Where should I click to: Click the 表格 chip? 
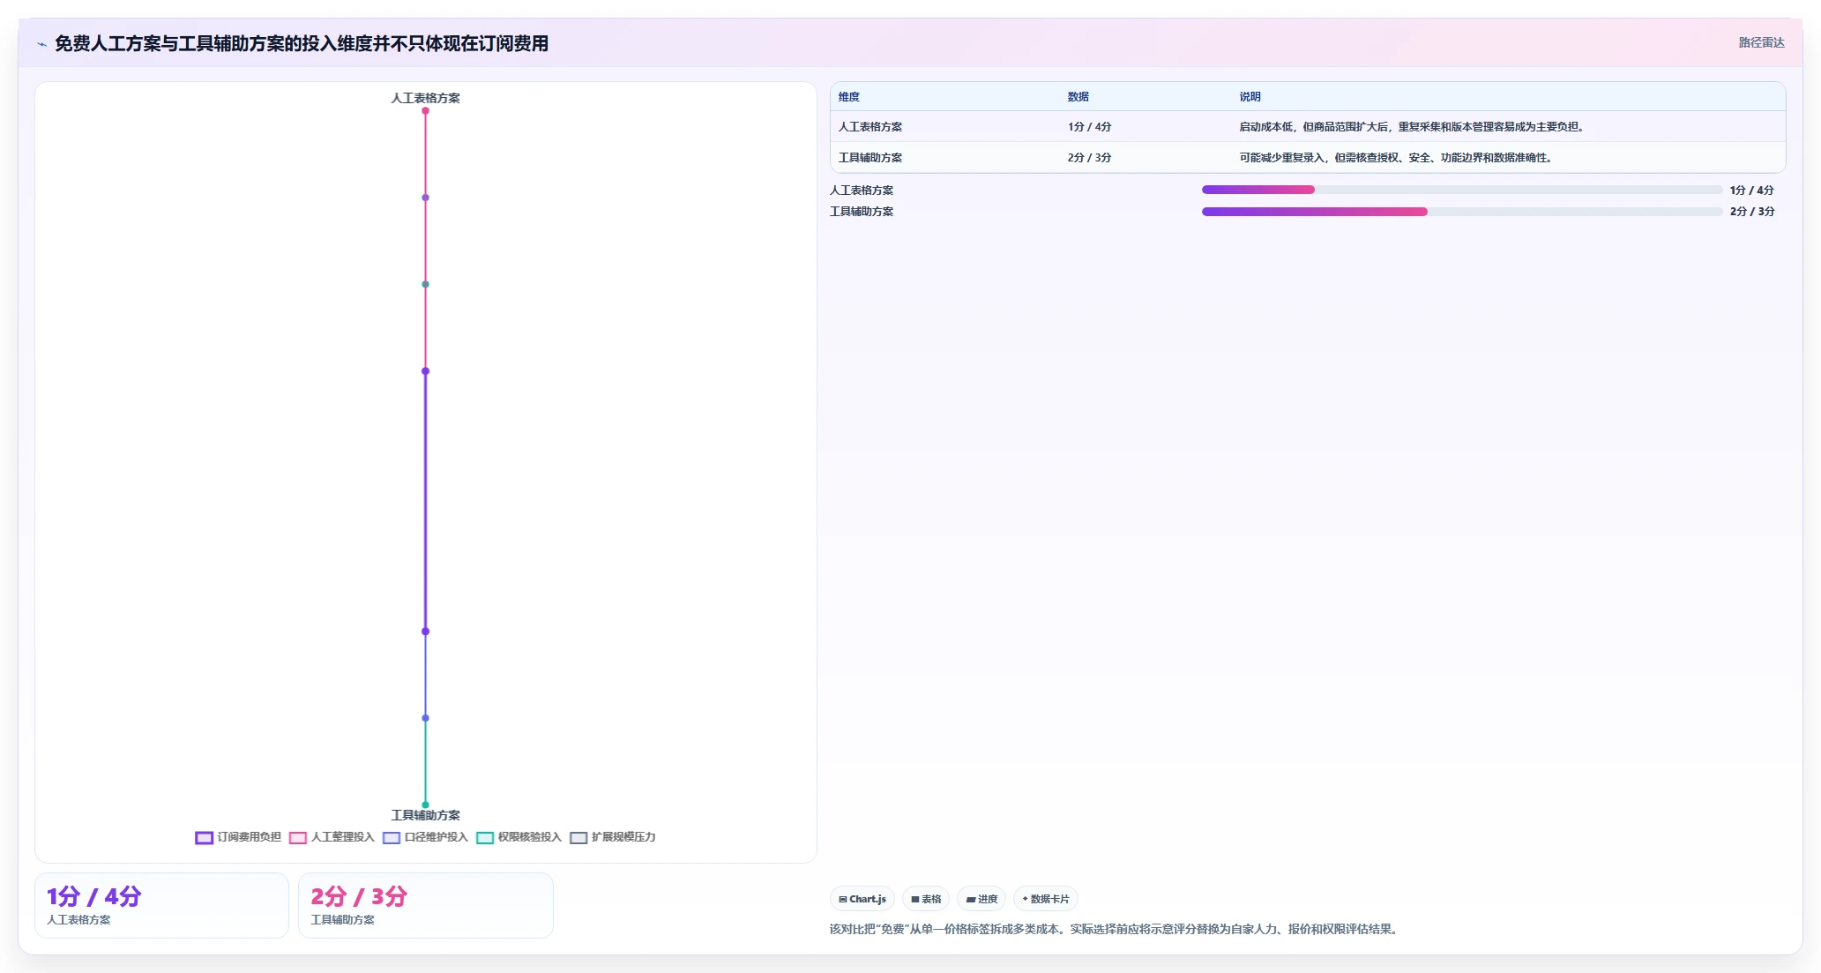click(926, 899)
